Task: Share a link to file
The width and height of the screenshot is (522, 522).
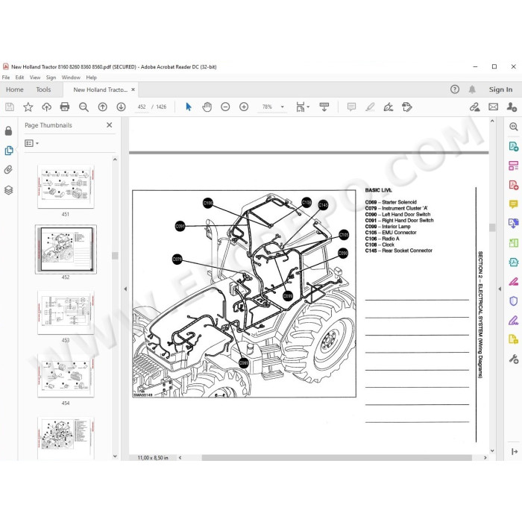Action: pos(475,107)
